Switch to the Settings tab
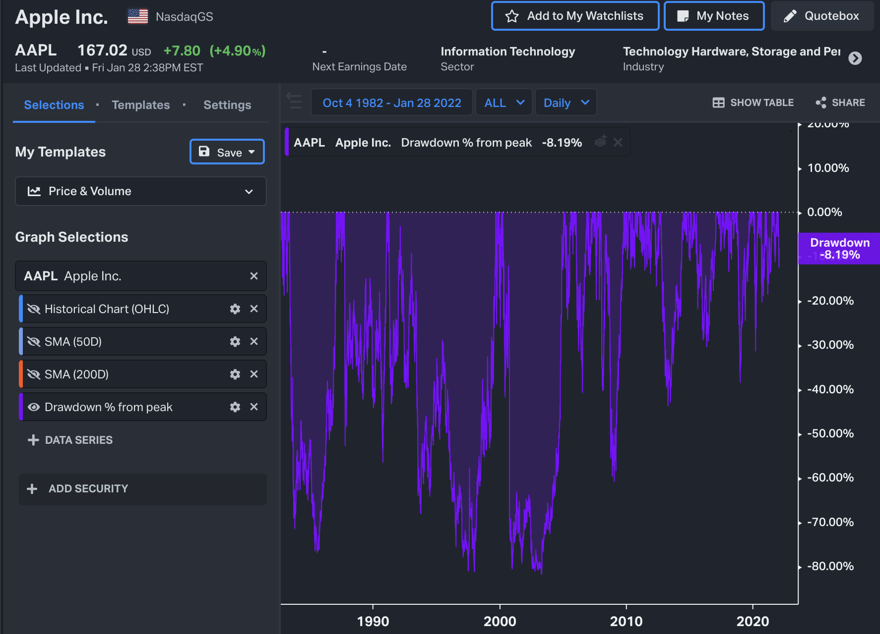 [227, 105]
